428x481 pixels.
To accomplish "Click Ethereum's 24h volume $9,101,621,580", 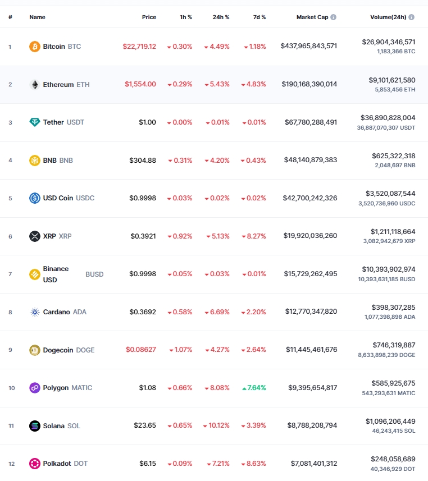I will [391, 80].
